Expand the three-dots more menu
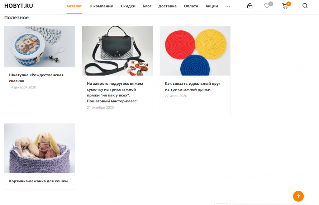319x205 pixels. 228,6
